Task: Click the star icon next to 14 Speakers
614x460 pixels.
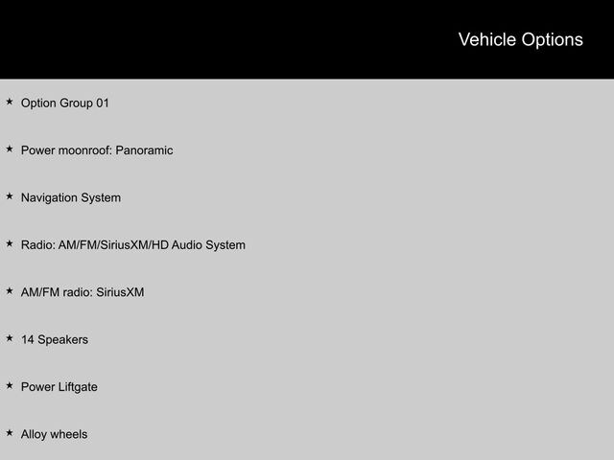Action: click(x=9, y=338)
